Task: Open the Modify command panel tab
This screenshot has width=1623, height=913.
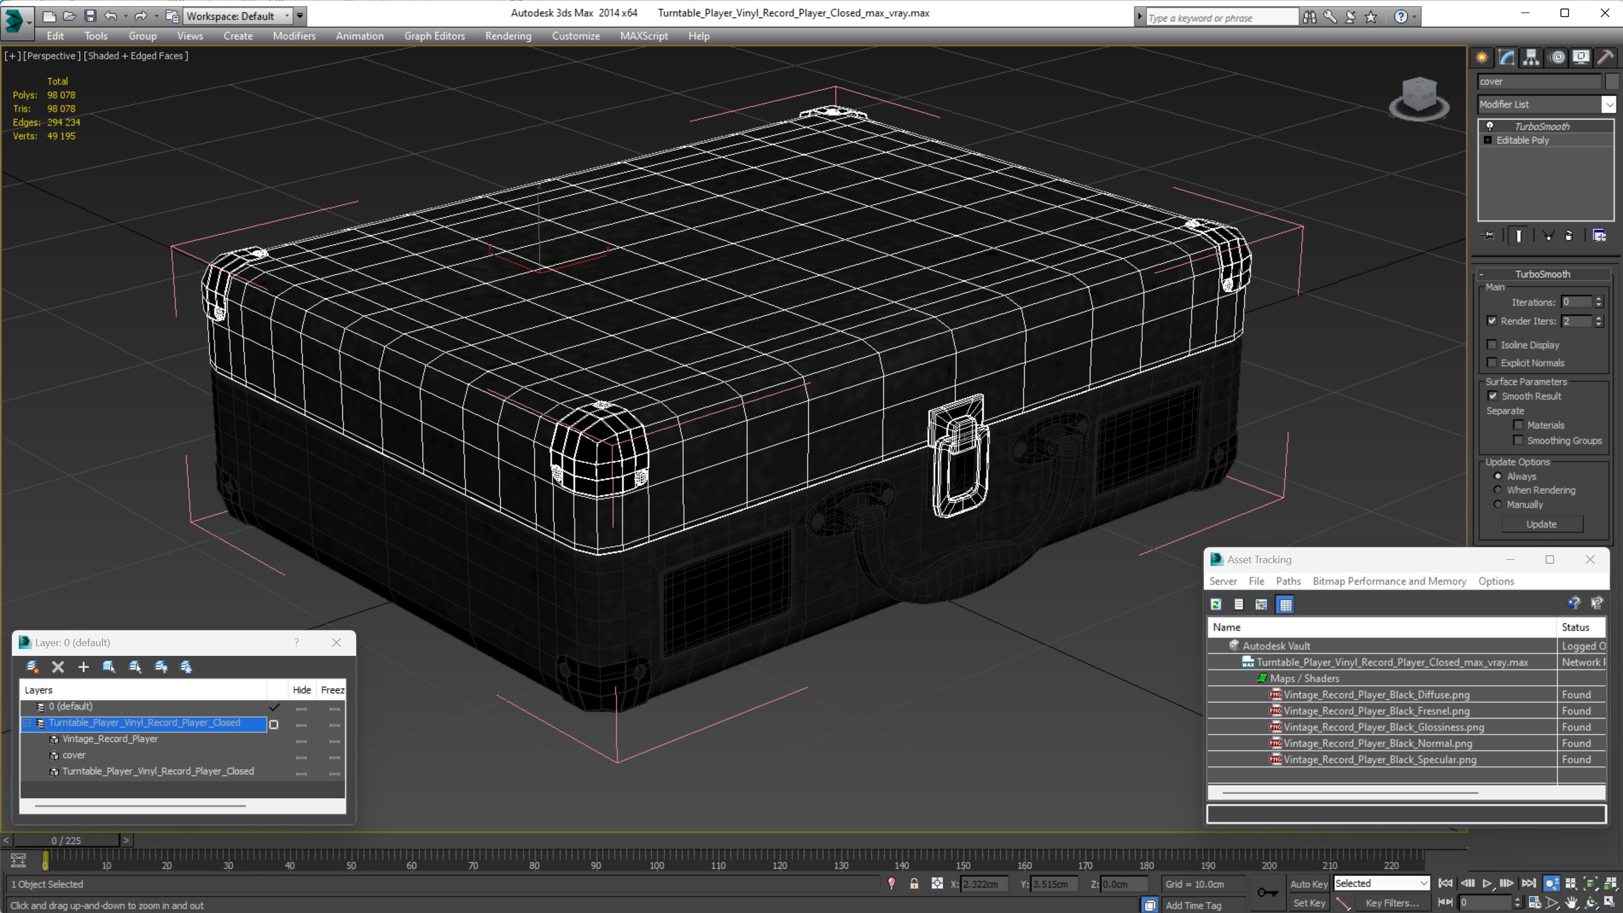Action: [1506, 57]
